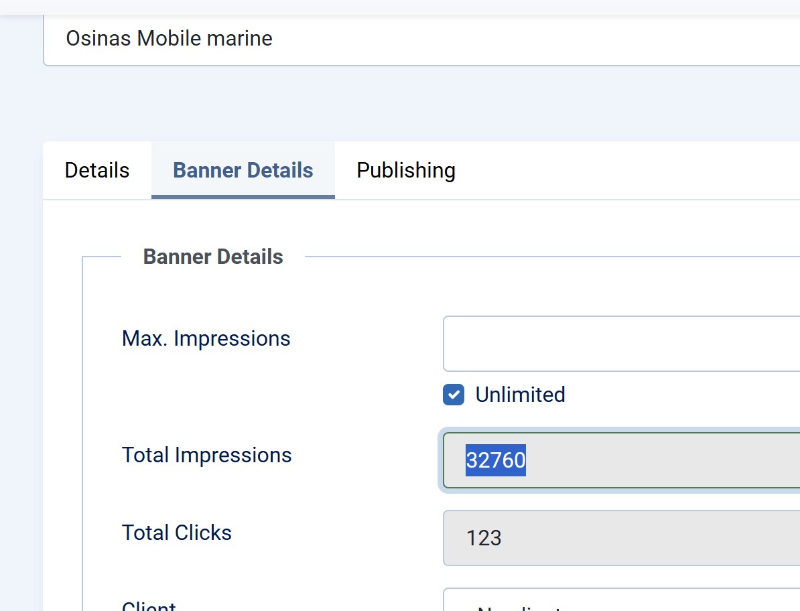Click the Total Impressions label

(x=206, y=455)
